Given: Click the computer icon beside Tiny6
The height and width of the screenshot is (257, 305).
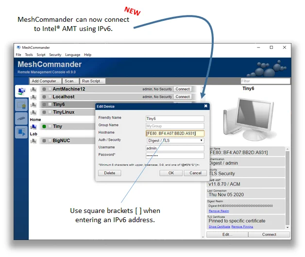Looking at the screenshot, I should (x=34, y=105).
